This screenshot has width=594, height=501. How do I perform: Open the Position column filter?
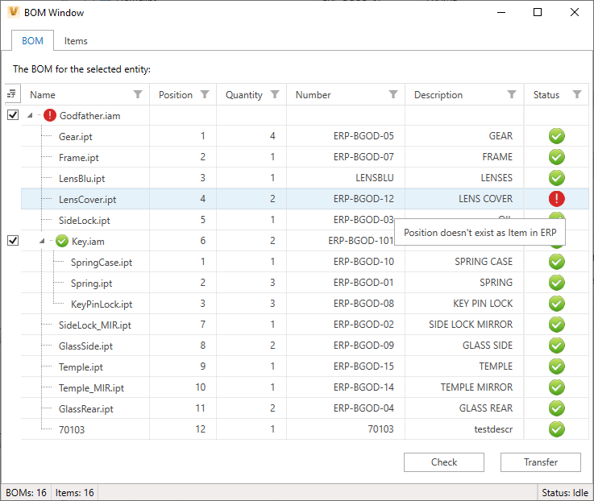pos(205,94)
